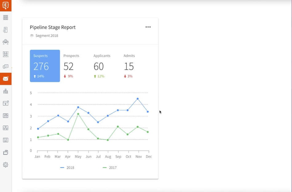Open the calendar events icon in sidebar
Screen dimensions: 292x192
(6, 103)
